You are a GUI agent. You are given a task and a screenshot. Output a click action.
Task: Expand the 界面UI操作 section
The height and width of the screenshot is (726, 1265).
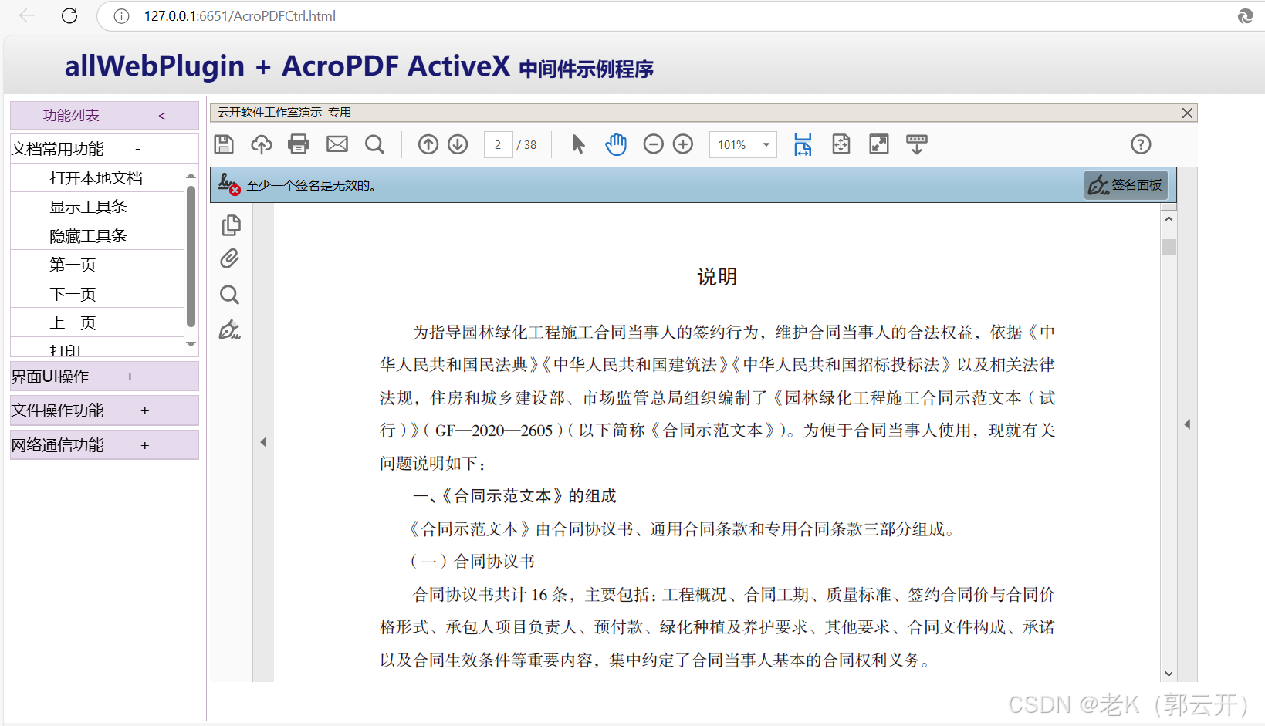click(x=104, y=376)
